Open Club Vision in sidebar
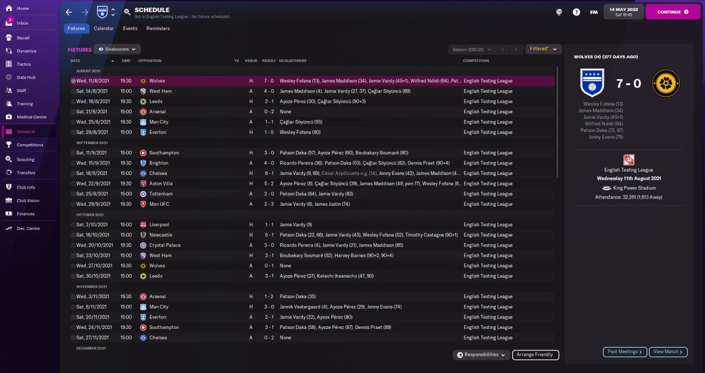The height and width of the screenshot is (373, 705). (28, 201)
